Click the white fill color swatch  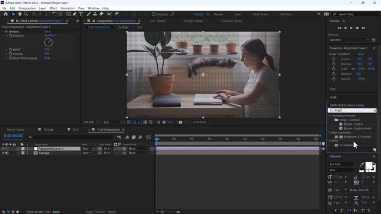[x=368, y=165]
